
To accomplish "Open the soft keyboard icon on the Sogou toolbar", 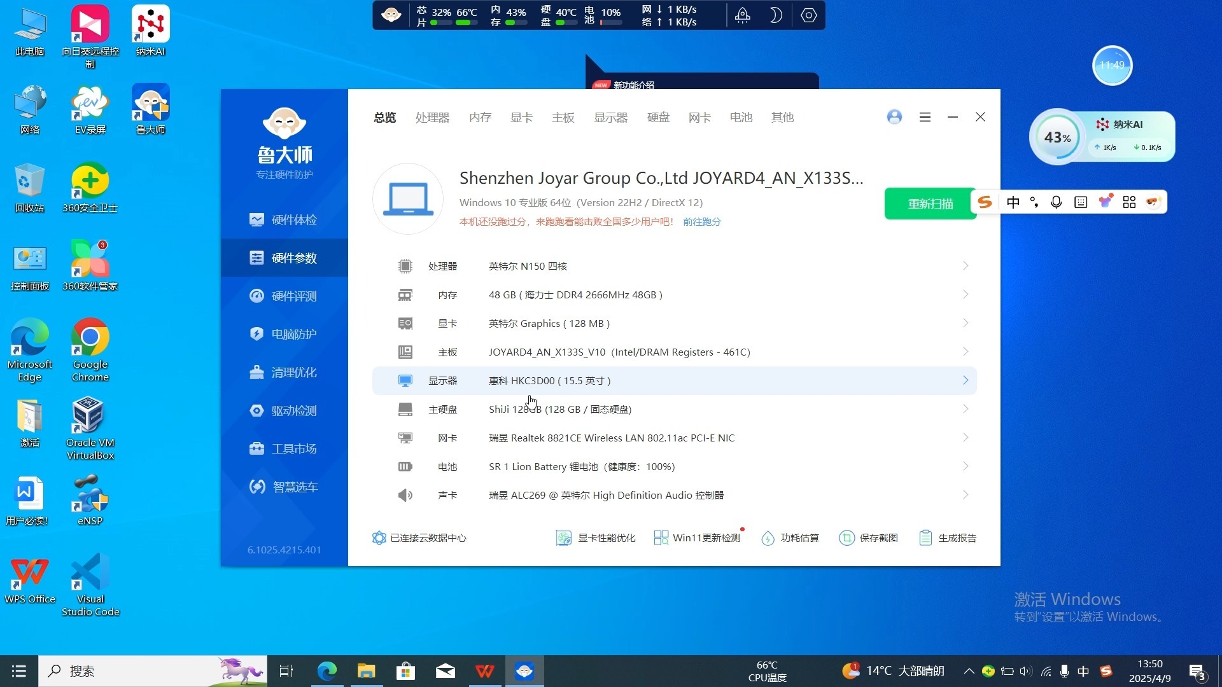I will click(x=1081, y=202).
